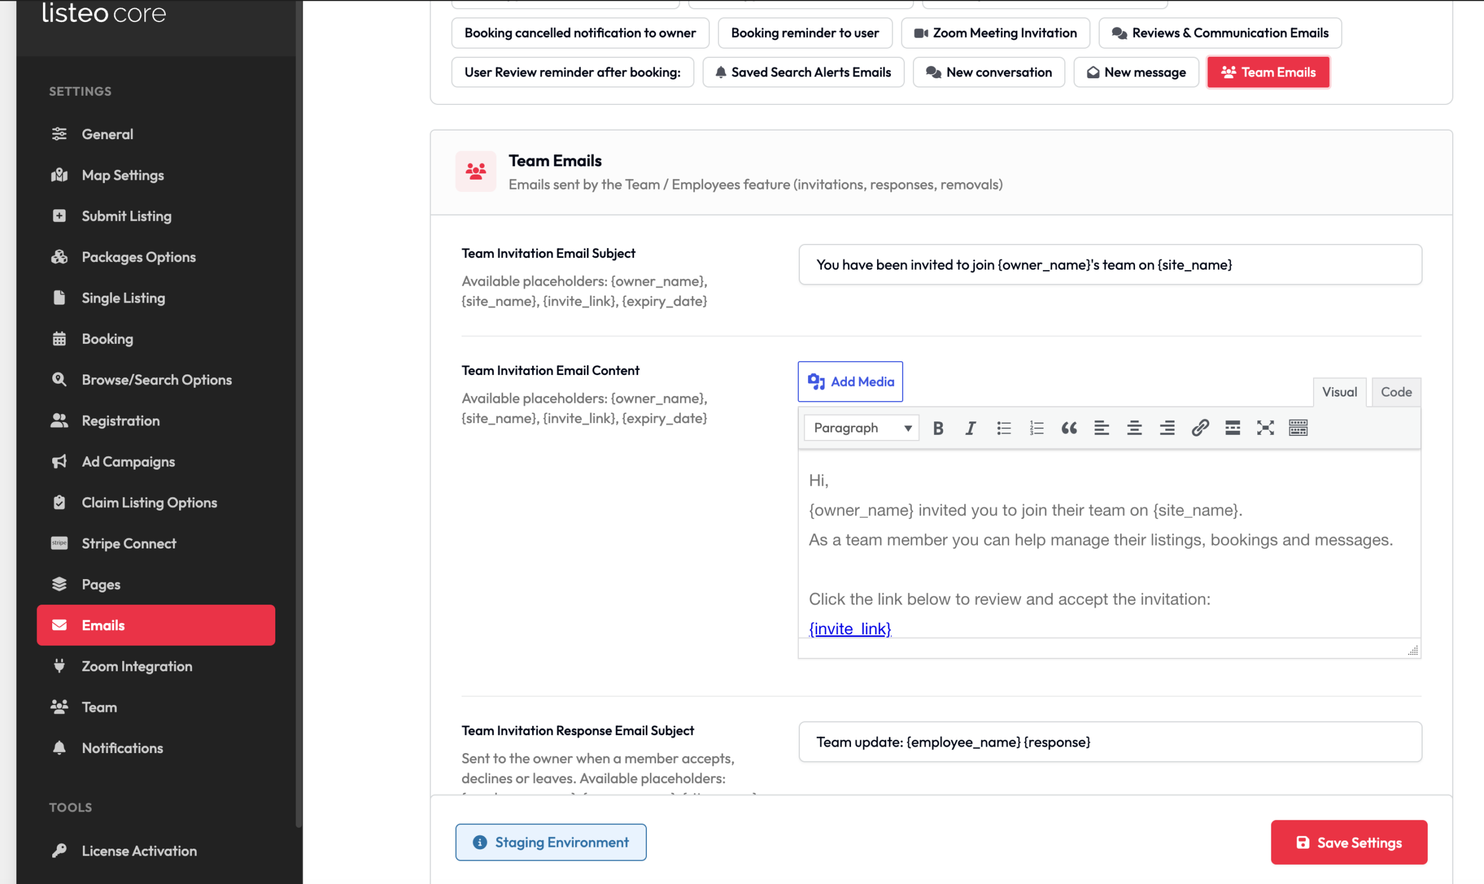The height and width of the screenshot is (884, 1484).
Task: Switch editor to Visual tab
Action: (x=1340, y=392)
